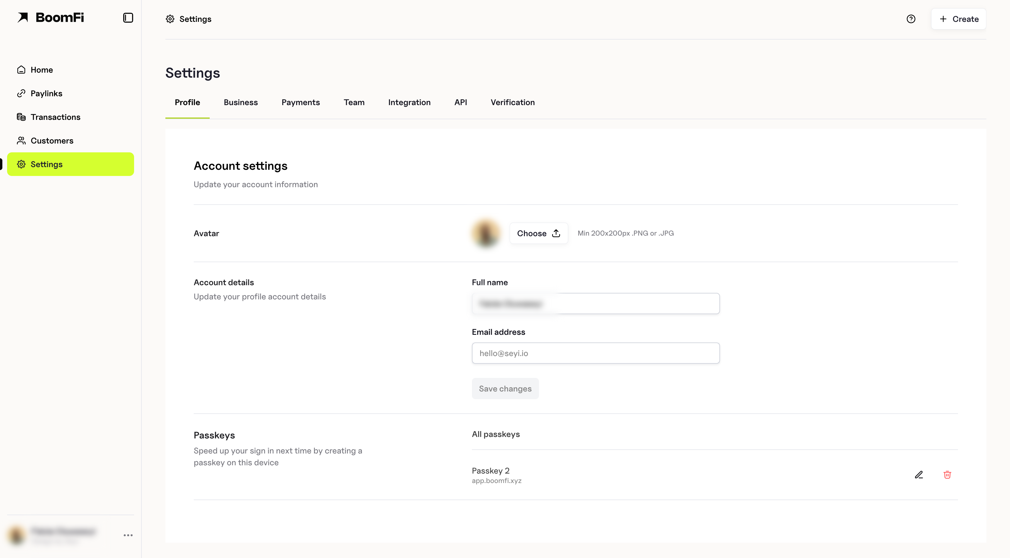Click the BoomFi logo
This screenshot has height=558, width=1010.
pos(51,18)
